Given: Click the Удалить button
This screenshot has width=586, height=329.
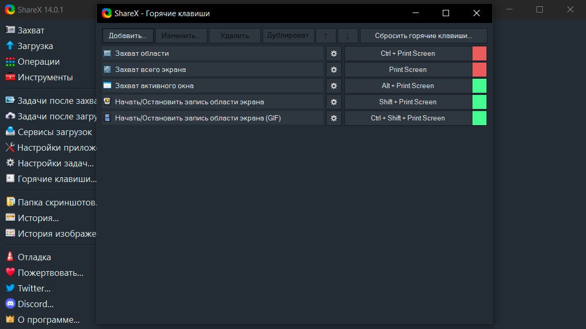Looking at the screenshot, I should 235,36.
